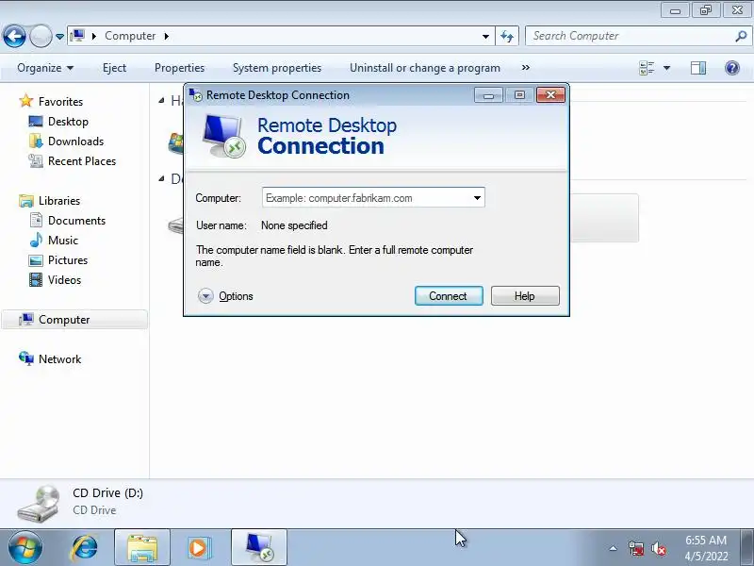Screen dimensions: 754x566
Task: Open the view options dropdown arrow
Action: tap(667, 68)
